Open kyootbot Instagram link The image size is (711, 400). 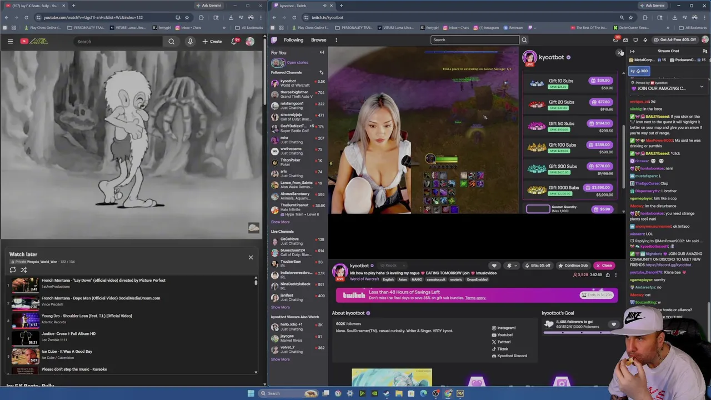(x=504, y=328)
